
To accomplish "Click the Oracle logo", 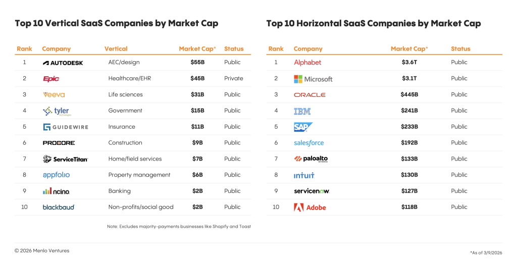I will 309,94.
